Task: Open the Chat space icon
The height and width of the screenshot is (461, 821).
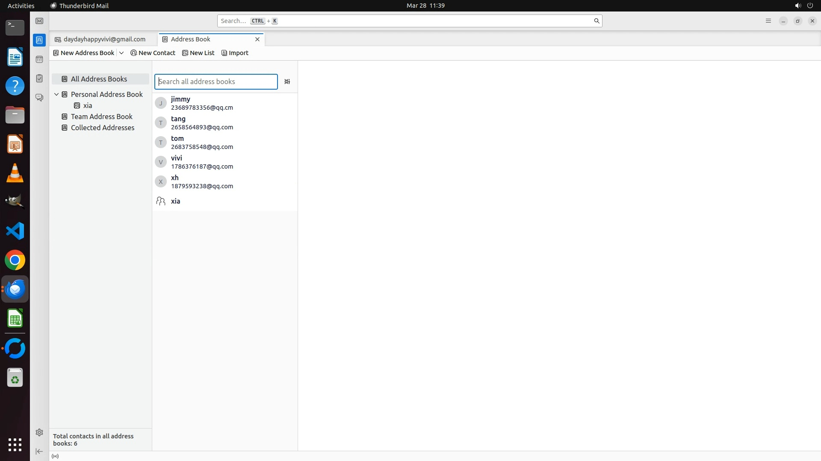Action: tap(39, 98)
